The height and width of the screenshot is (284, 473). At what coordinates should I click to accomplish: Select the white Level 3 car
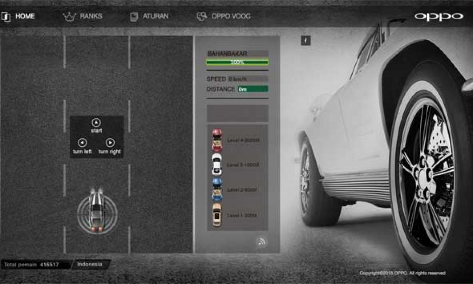coord(217,164)
